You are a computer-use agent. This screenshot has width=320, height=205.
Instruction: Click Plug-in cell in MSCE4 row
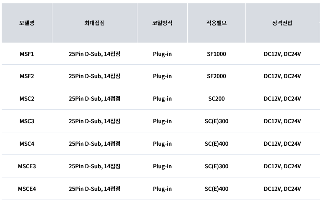[162, 189]
